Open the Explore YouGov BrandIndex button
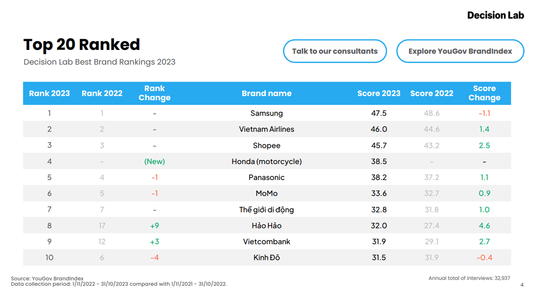Viewport: 535px width, 300px height. coord(460,51)
